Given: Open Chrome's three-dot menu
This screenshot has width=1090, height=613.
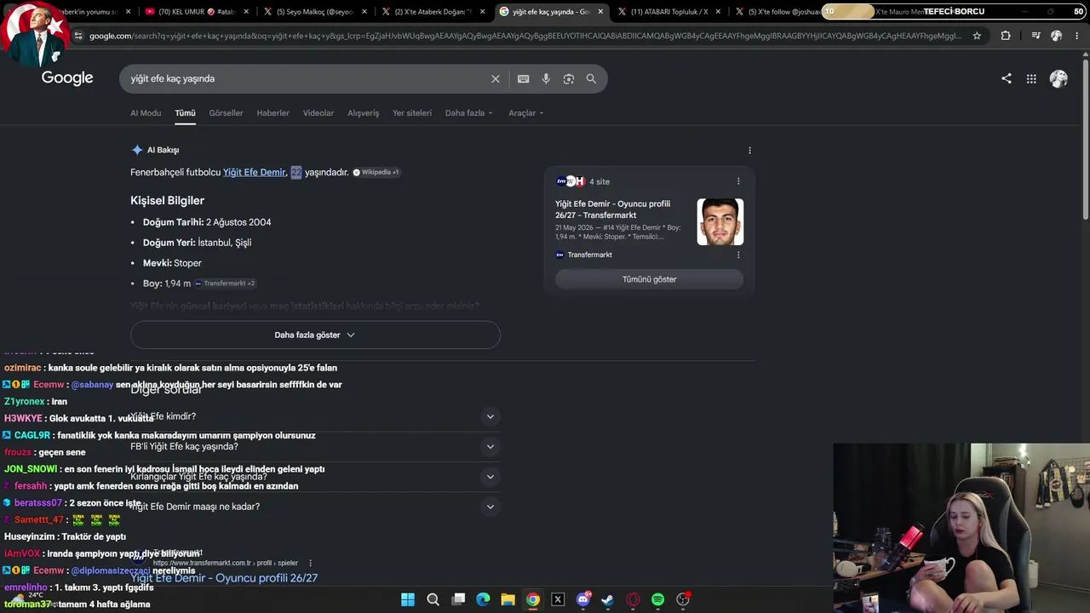Looking at the screenshot, I should (x=1077, y=36).
